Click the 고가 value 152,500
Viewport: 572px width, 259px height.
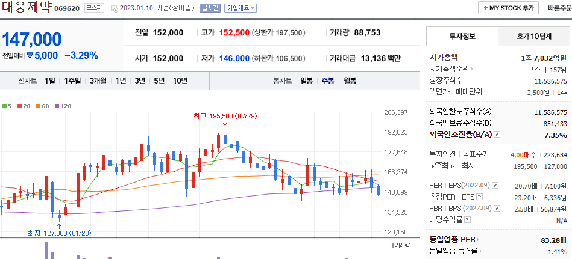click(234, 32)
